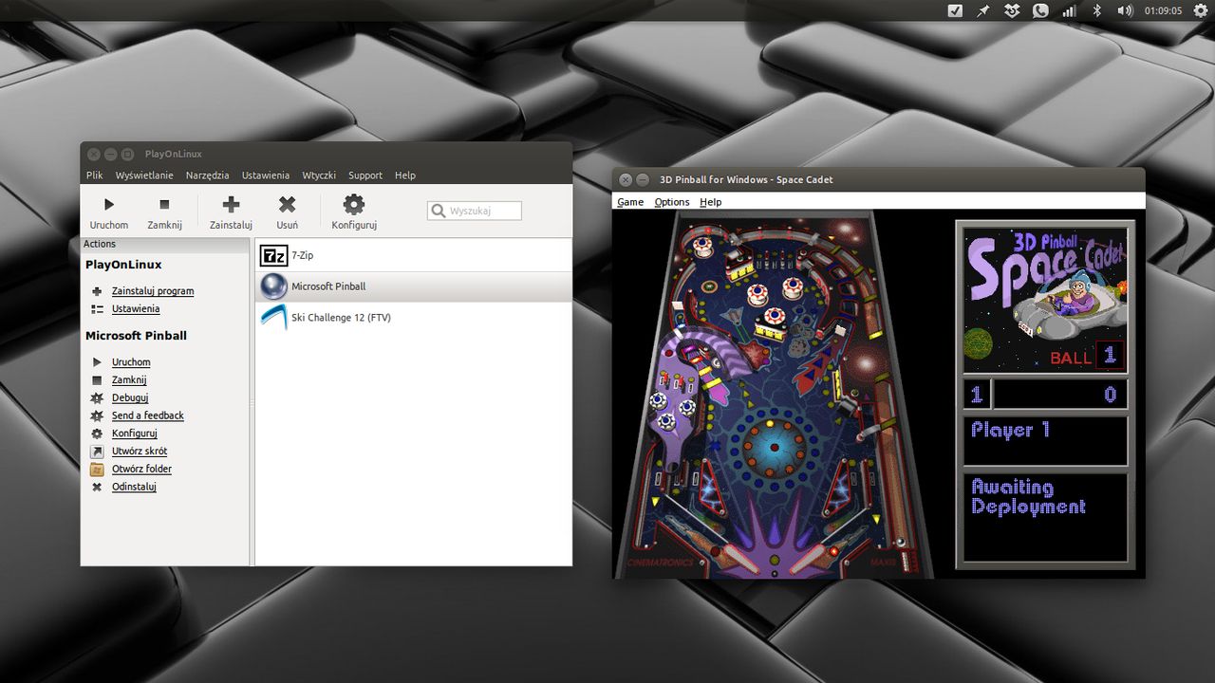Click the Send a feedback link
This screenshot has width=1215, height=683.
coord(148,415)
